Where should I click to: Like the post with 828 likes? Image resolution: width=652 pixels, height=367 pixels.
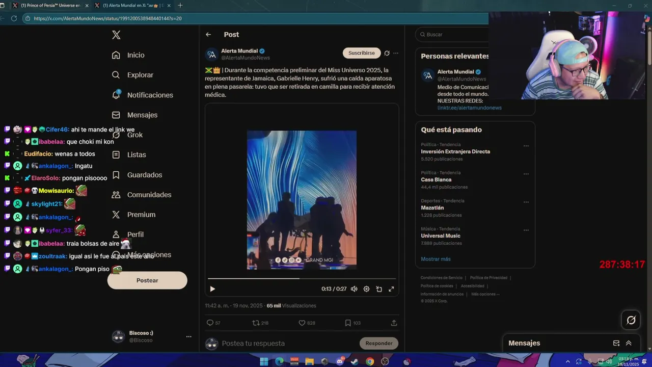(307, 323)
